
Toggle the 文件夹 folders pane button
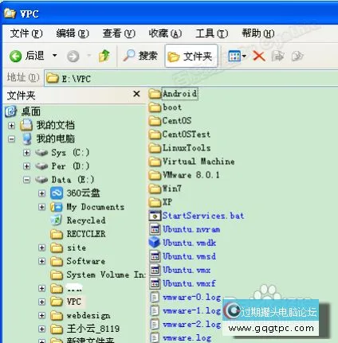coord(191,57)
